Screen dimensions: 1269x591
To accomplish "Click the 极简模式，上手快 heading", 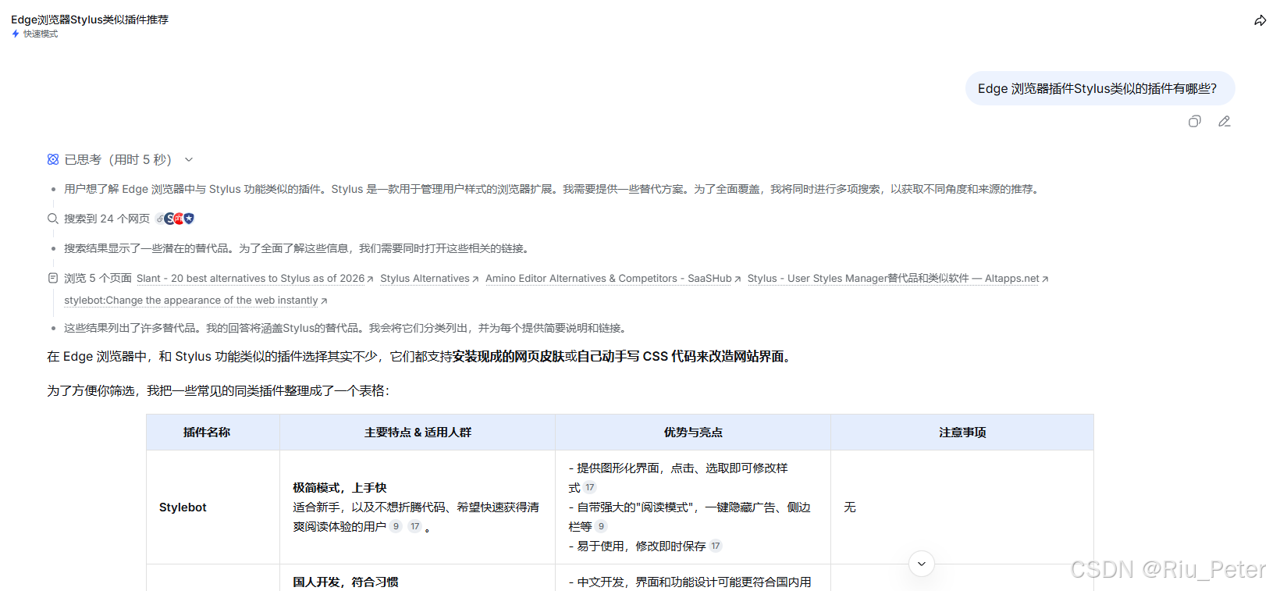I will (339, 487).
